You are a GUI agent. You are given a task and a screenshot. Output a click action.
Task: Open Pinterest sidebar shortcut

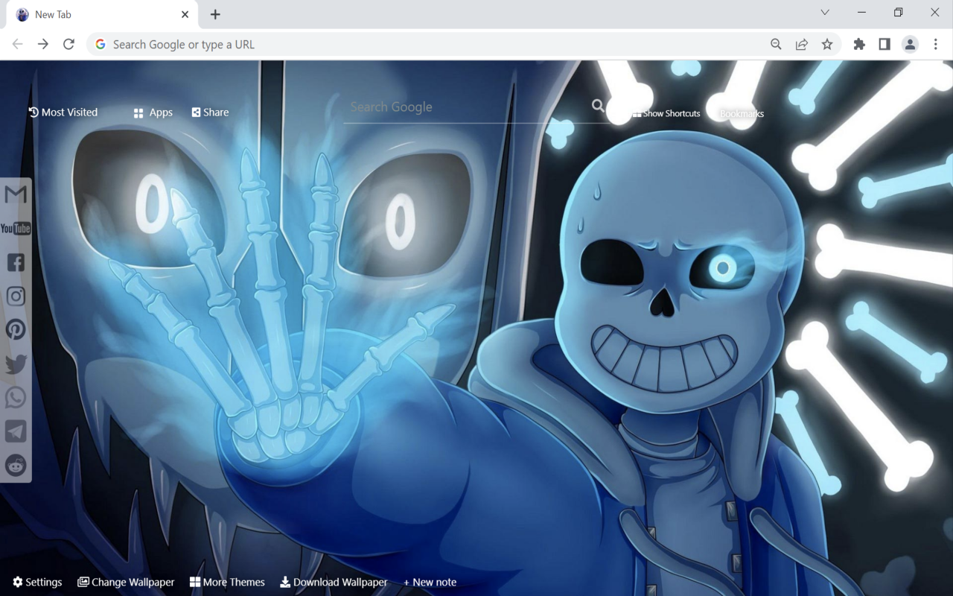pyautogui.click(x=16, y=330)
